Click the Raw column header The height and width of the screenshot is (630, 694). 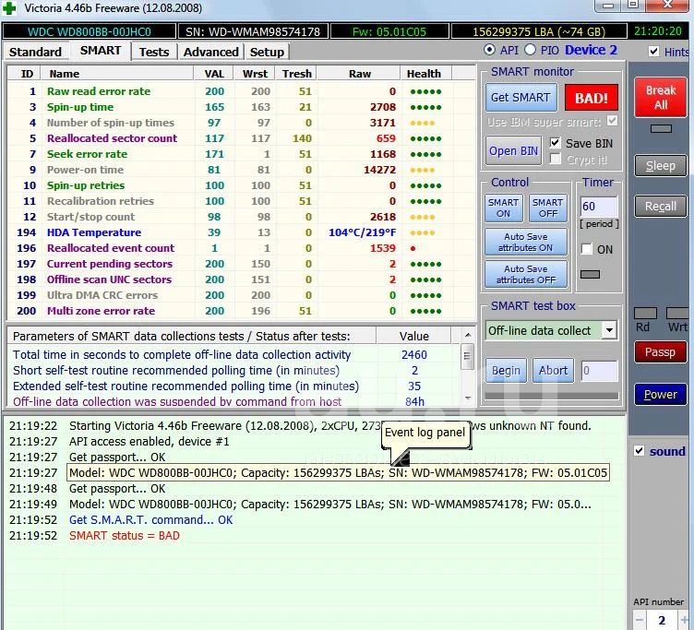coord(359,74)
